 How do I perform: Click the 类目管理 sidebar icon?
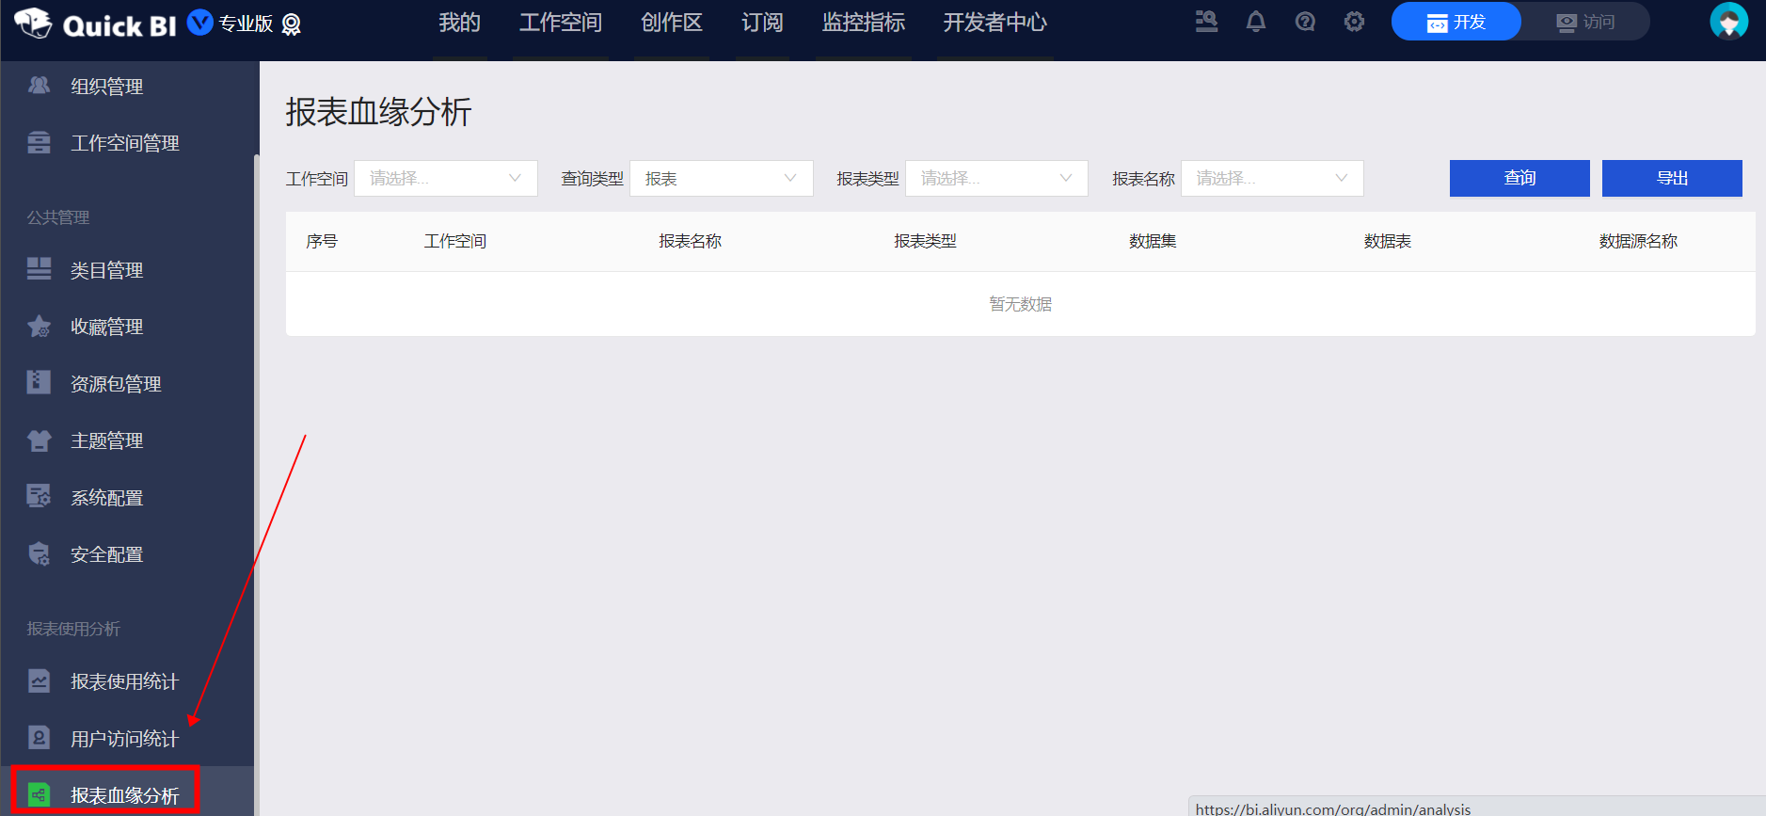[x=39, y=269]
